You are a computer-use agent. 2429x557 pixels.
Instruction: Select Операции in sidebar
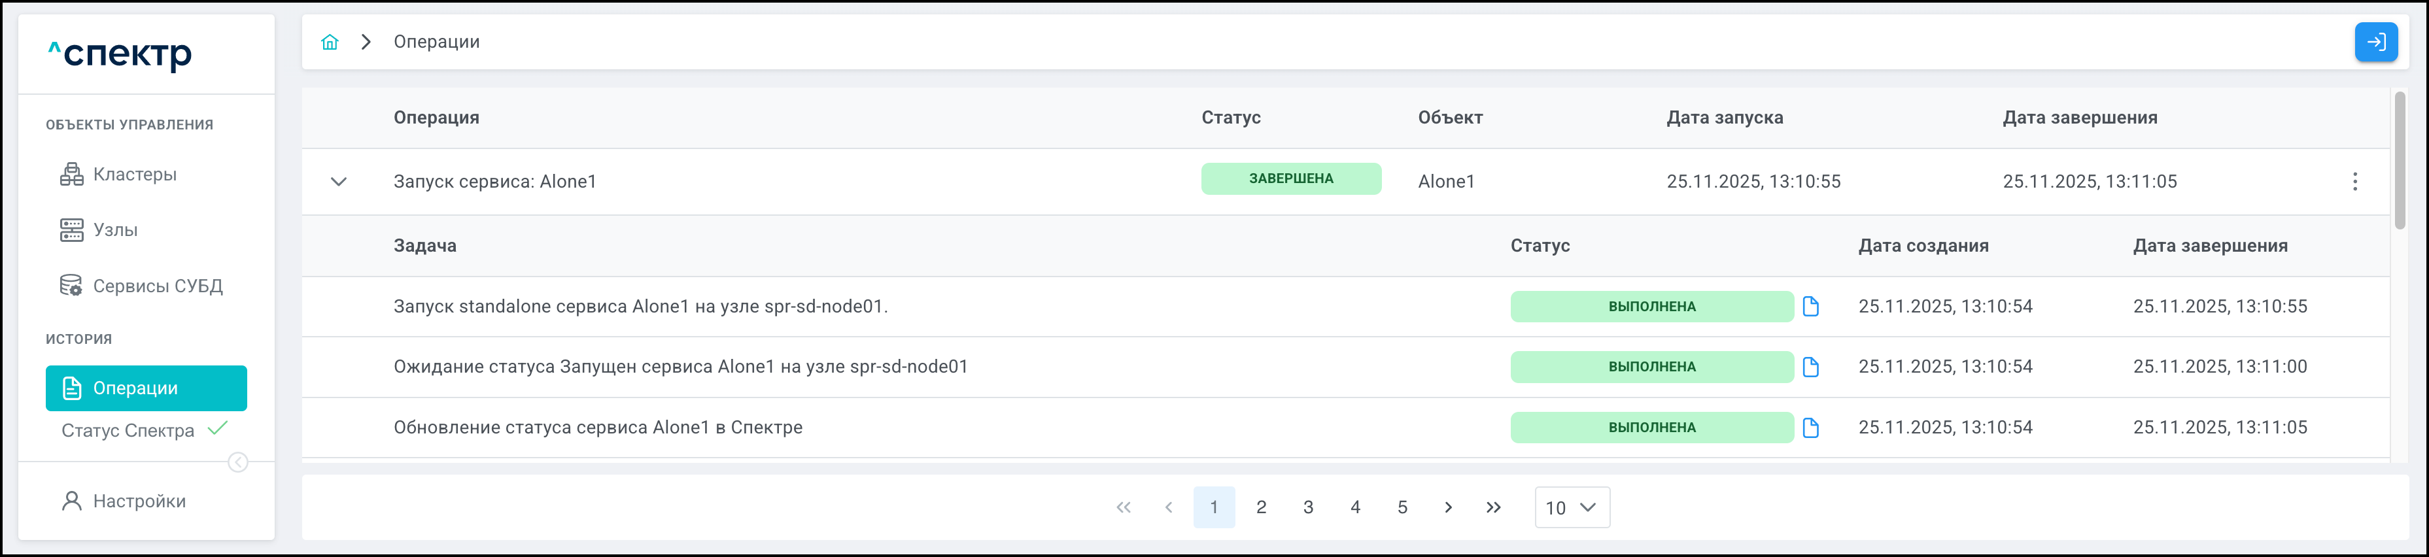pos(146,388)
